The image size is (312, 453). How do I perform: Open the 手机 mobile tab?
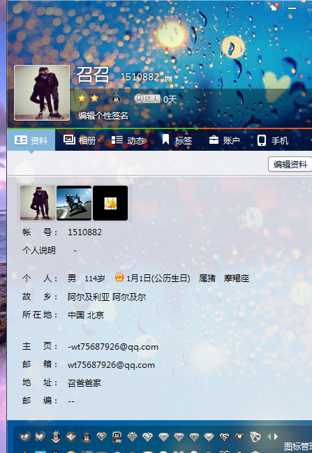[x=273, y=140]
